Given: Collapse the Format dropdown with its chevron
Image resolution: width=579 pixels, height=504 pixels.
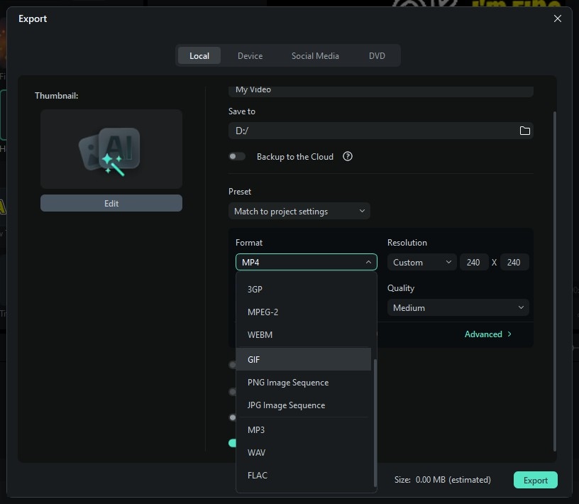Looking at the screenshot, I should (x=368, y=262).
